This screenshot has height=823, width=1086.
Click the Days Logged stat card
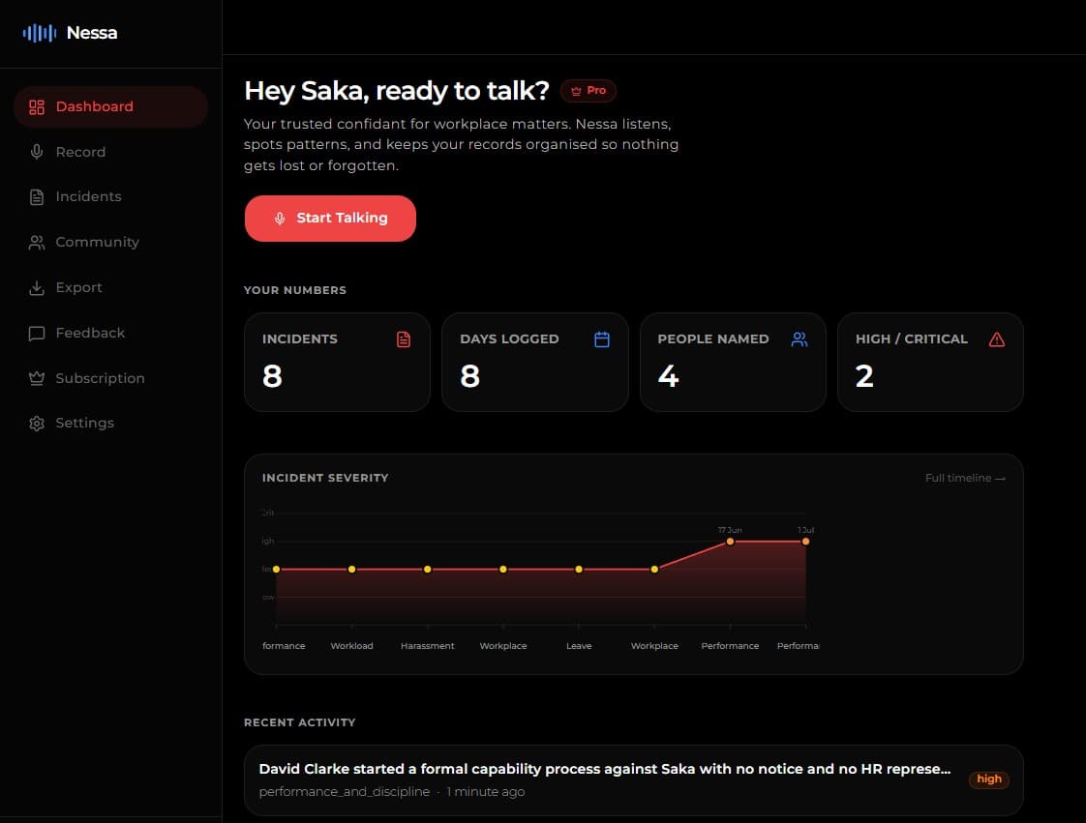[534, 362]
